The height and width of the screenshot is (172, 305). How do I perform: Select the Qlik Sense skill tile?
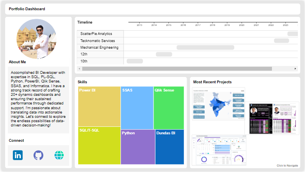(168, 108)
